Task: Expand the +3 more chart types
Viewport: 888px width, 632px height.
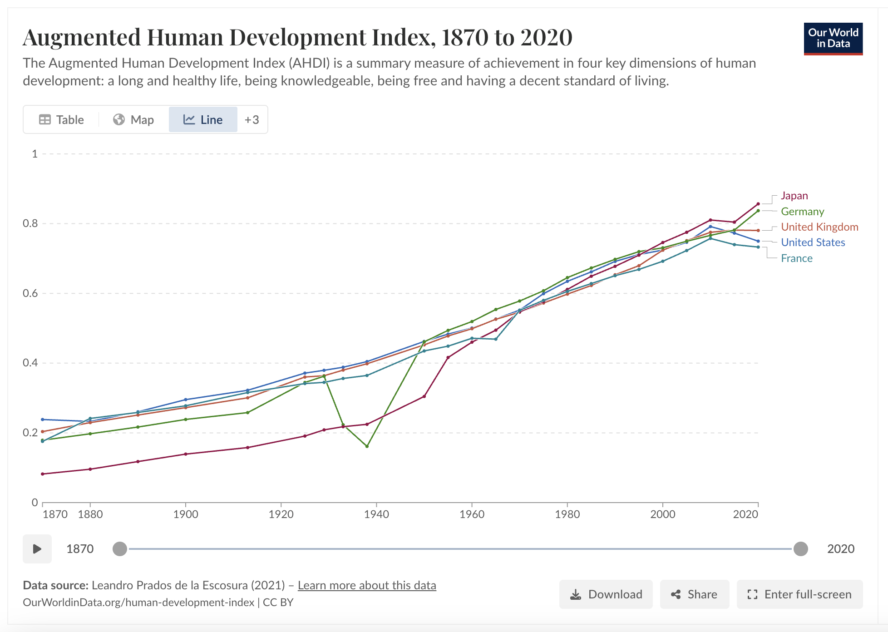Action: (252, 120)
